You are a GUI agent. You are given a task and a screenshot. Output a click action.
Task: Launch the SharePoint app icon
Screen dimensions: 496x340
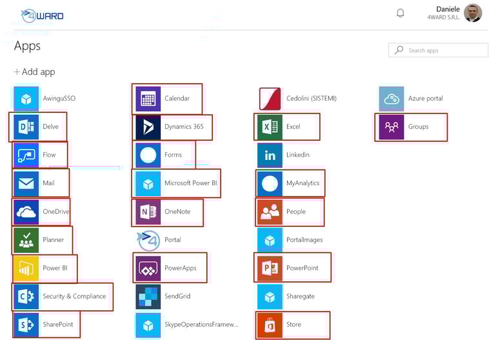click(26, 325)
